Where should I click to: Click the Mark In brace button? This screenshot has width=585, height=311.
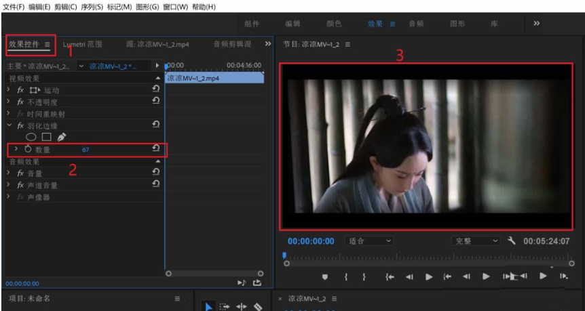click(346, 276)
